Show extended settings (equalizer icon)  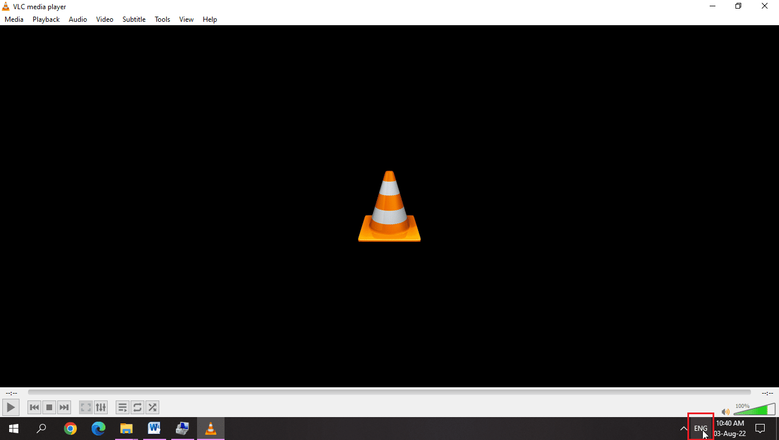pyautogui.click(x=101, y=407)
